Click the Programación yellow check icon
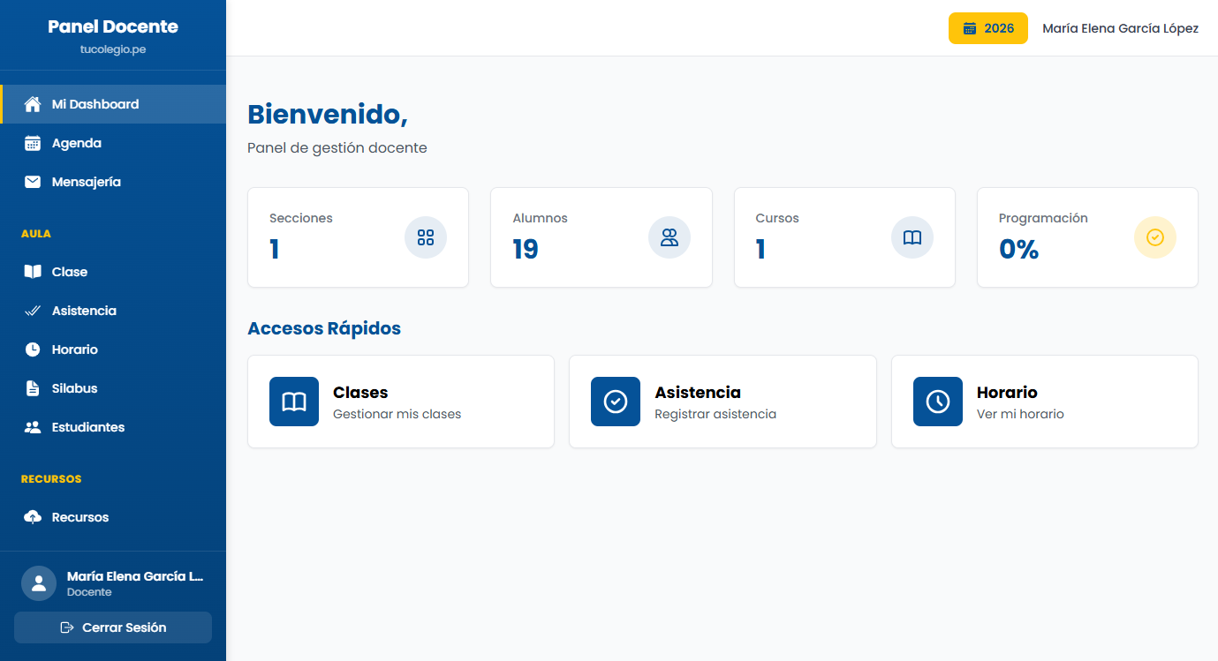 (x=1155, y=237)
